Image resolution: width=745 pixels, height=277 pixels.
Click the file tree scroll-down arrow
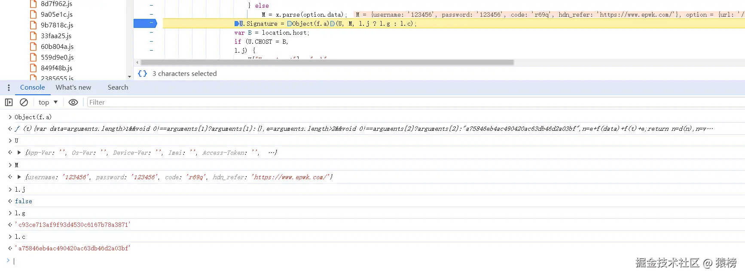point(129,77)
